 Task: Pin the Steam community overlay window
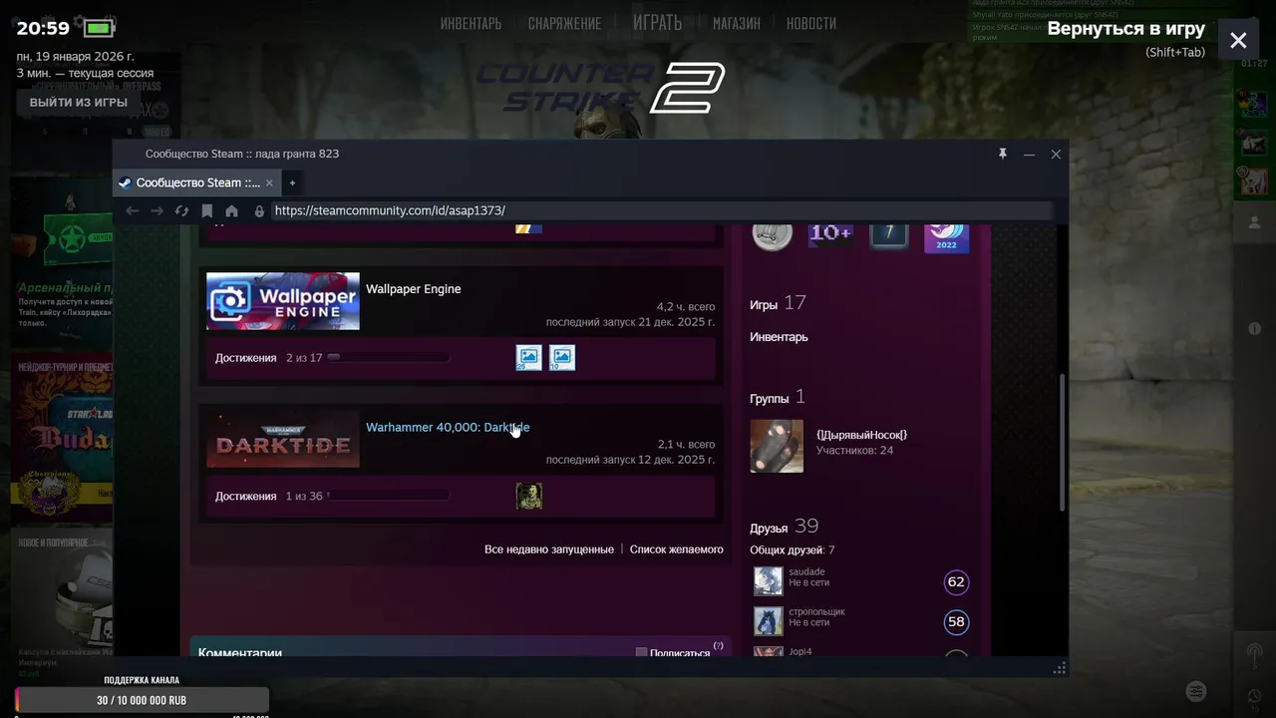1003,154
